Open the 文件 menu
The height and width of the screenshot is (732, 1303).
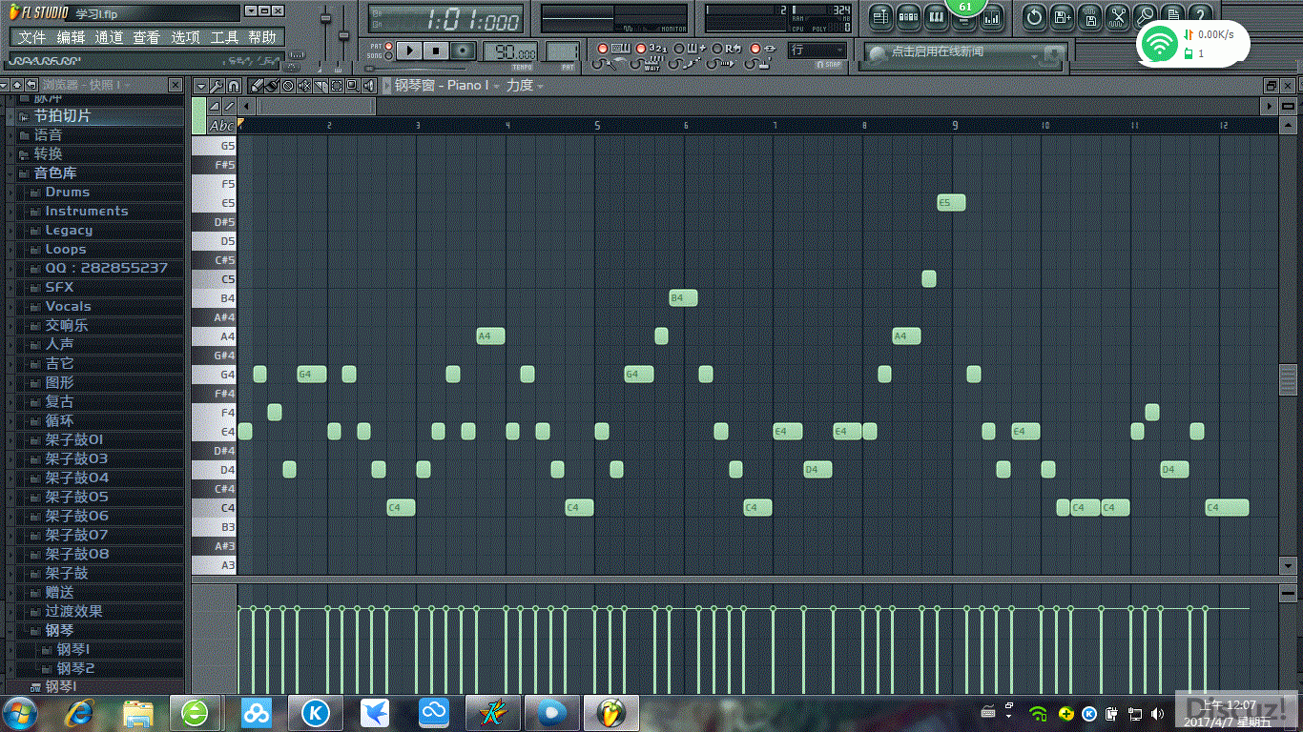(31, 37)
